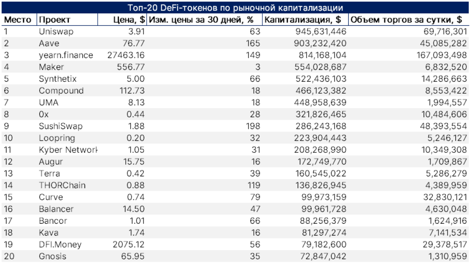This screenshot has width=472, height=263.
Task: Click the 'Kava' project cell
Action: click(48, 233)
